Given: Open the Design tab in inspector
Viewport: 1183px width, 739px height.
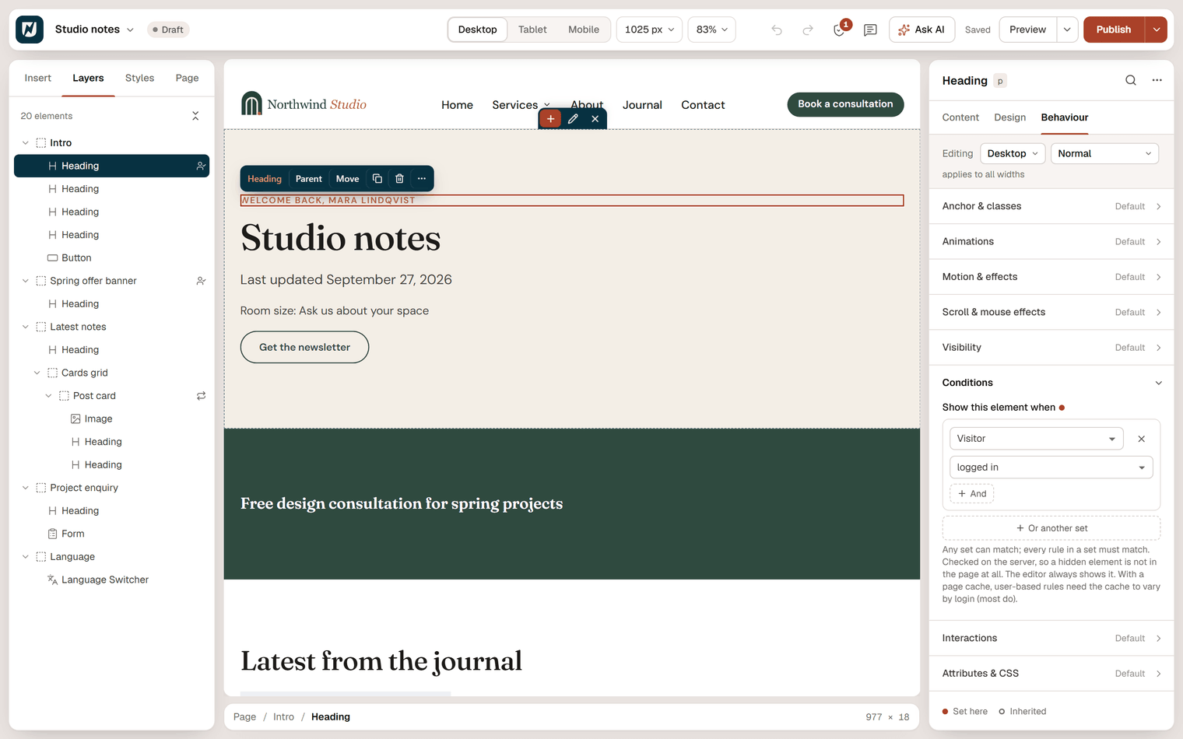Looking at the screenshot, I should (x=1009, y=117).
